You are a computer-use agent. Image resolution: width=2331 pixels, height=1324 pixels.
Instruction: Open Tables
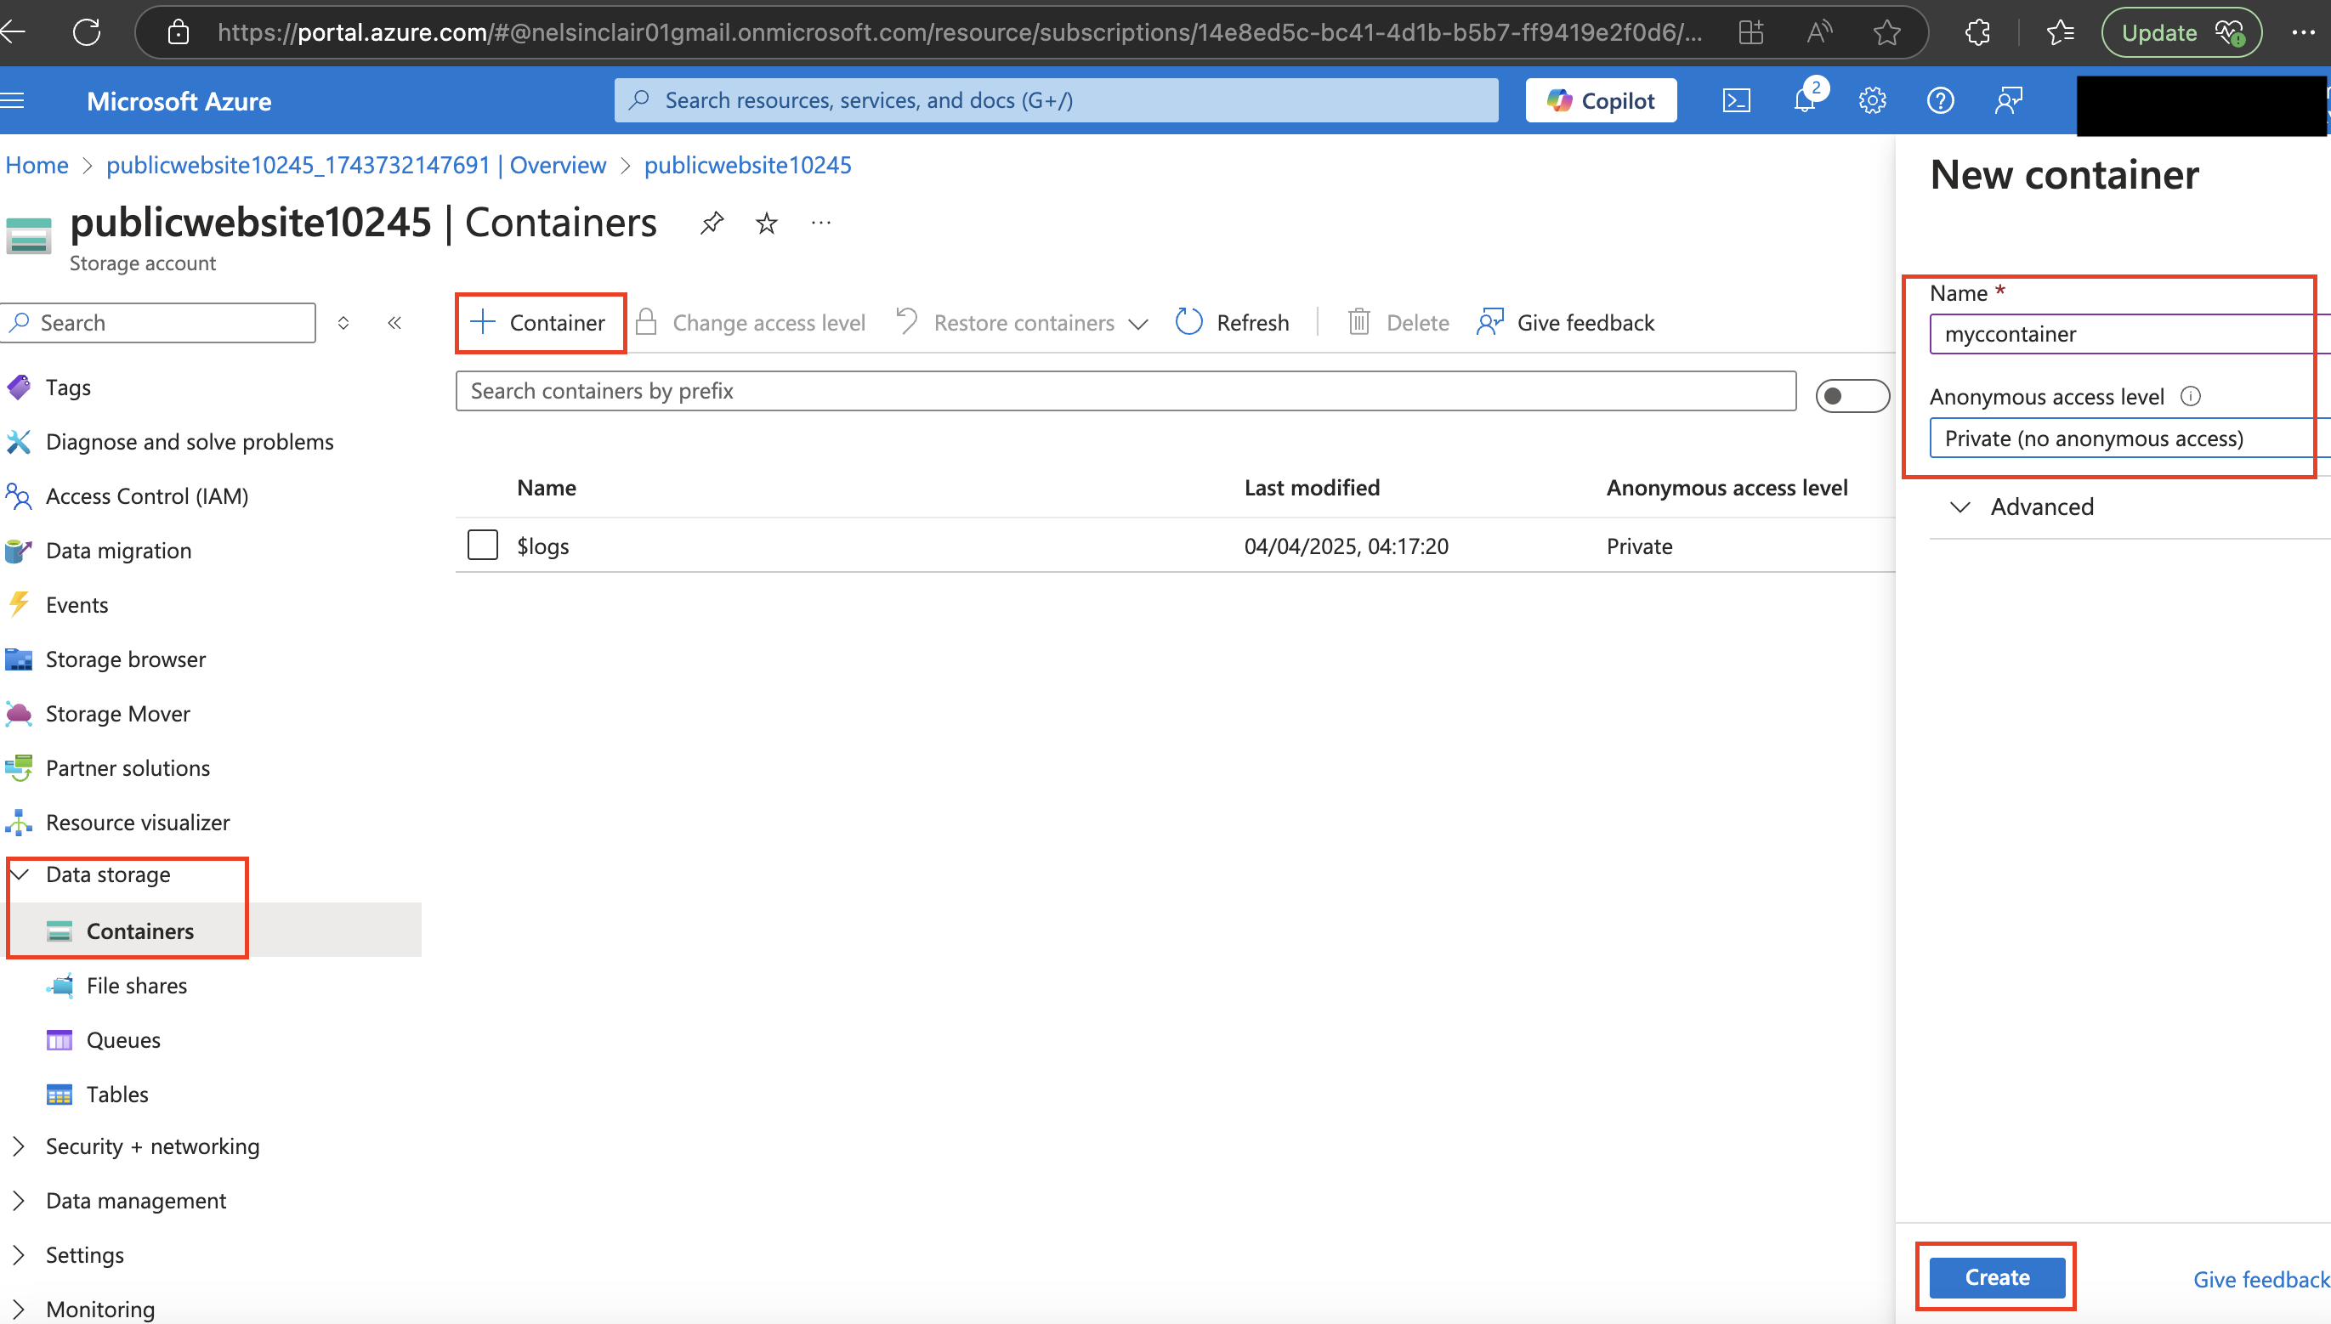tap(117, 1095)
